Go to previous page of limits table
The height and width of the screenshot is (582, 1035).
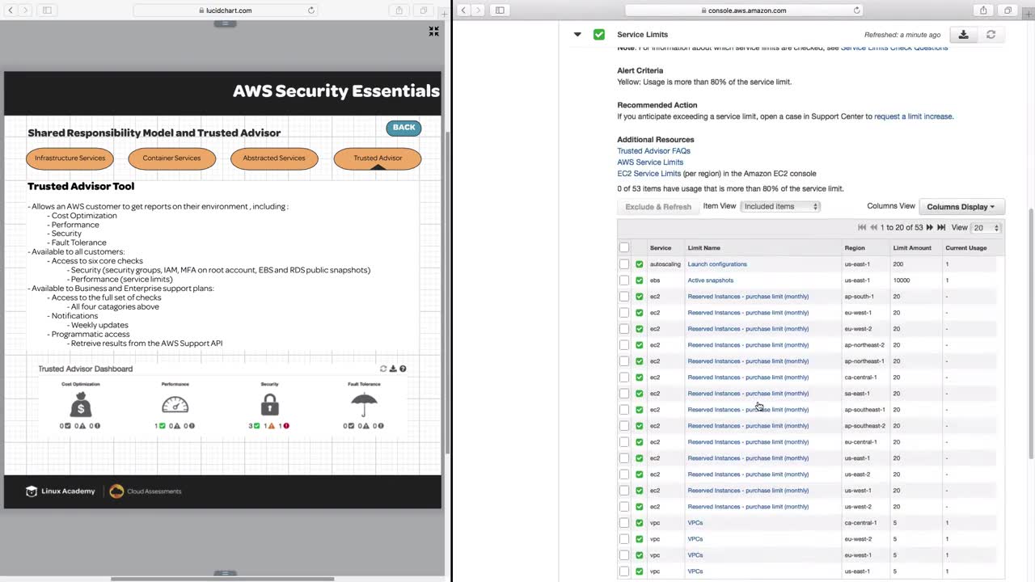pos(873,228)
